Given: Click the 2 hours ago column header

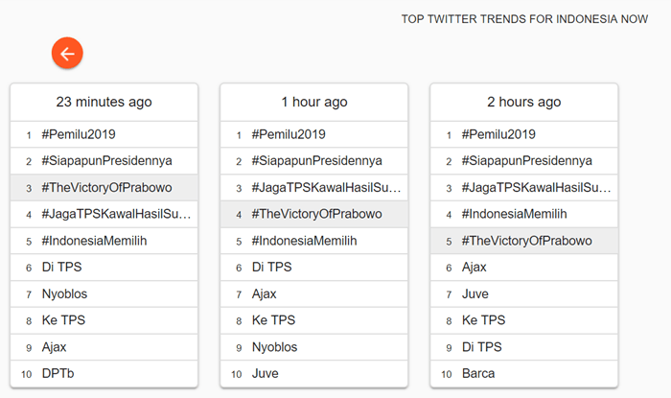Looking at the screenshot, I should click(x=523, y=102).
